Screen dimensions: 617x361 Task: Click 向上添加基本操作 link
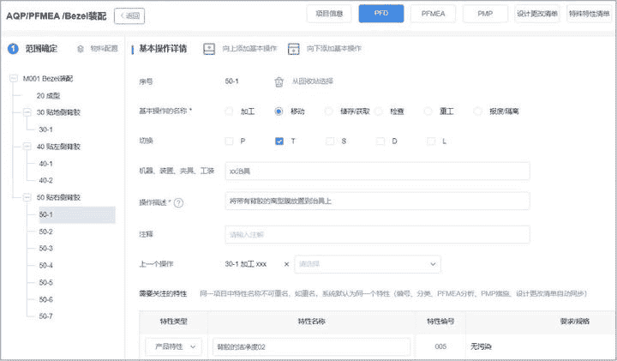click(249, 49)
